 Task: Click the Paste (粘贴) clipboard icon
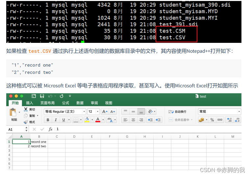pyautogui.click(x=13, y=112)
